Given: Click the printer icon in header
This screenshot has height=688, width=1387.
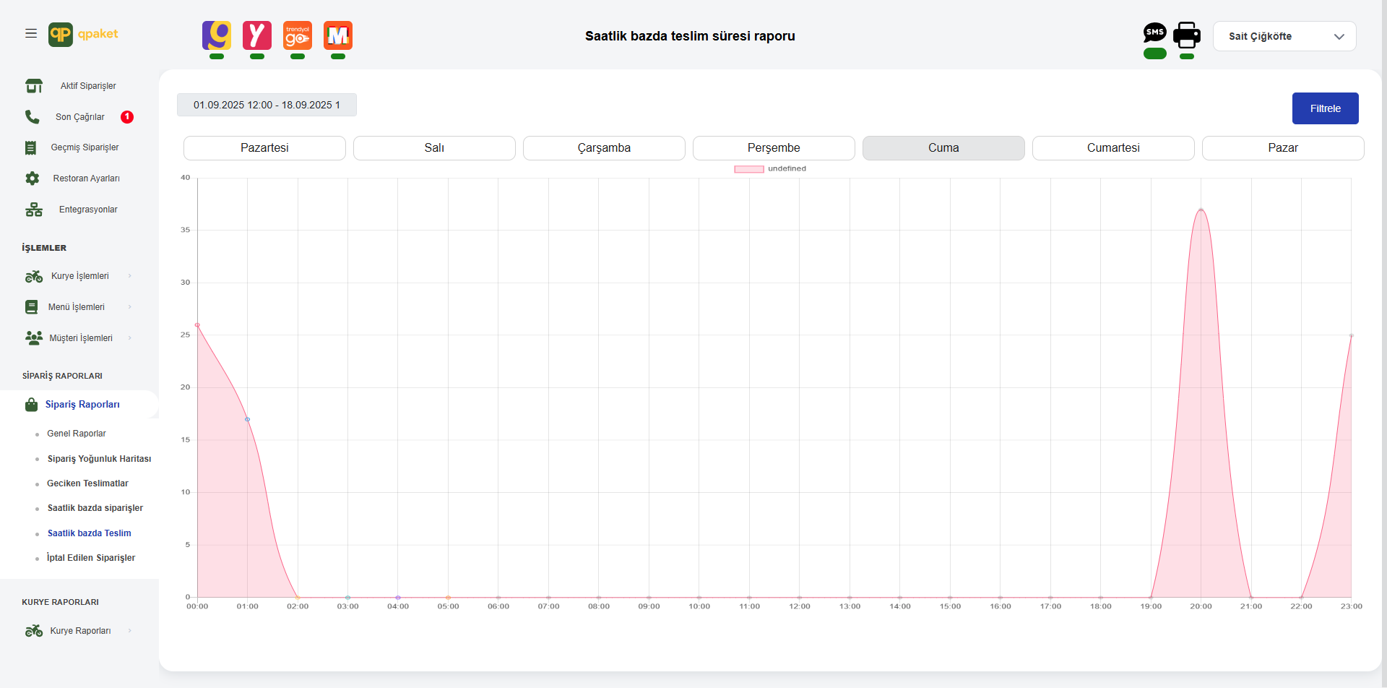Looking at the screenshot, I should coord(1186,35).
